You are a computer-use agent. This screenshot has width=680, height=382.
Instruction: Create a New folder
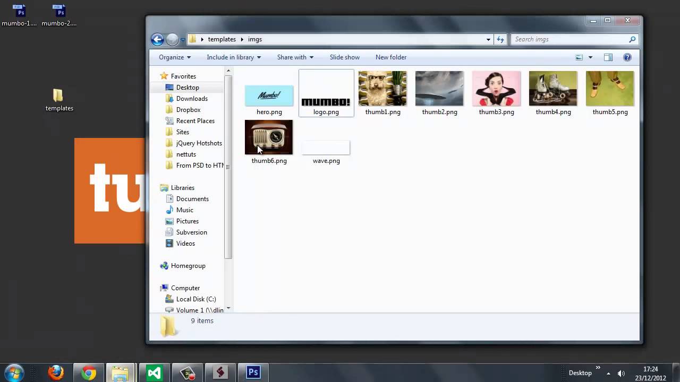coord(390,57)
